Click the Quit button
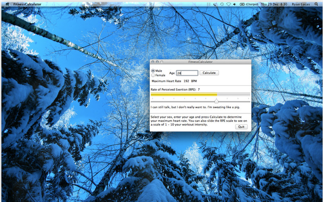323x202 pixels. tap(241, 127)
